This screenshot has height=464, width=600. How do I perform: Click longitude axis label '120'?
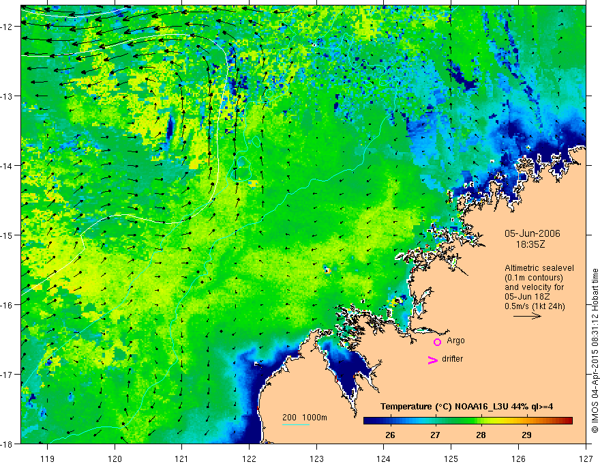tap(115, 459)
